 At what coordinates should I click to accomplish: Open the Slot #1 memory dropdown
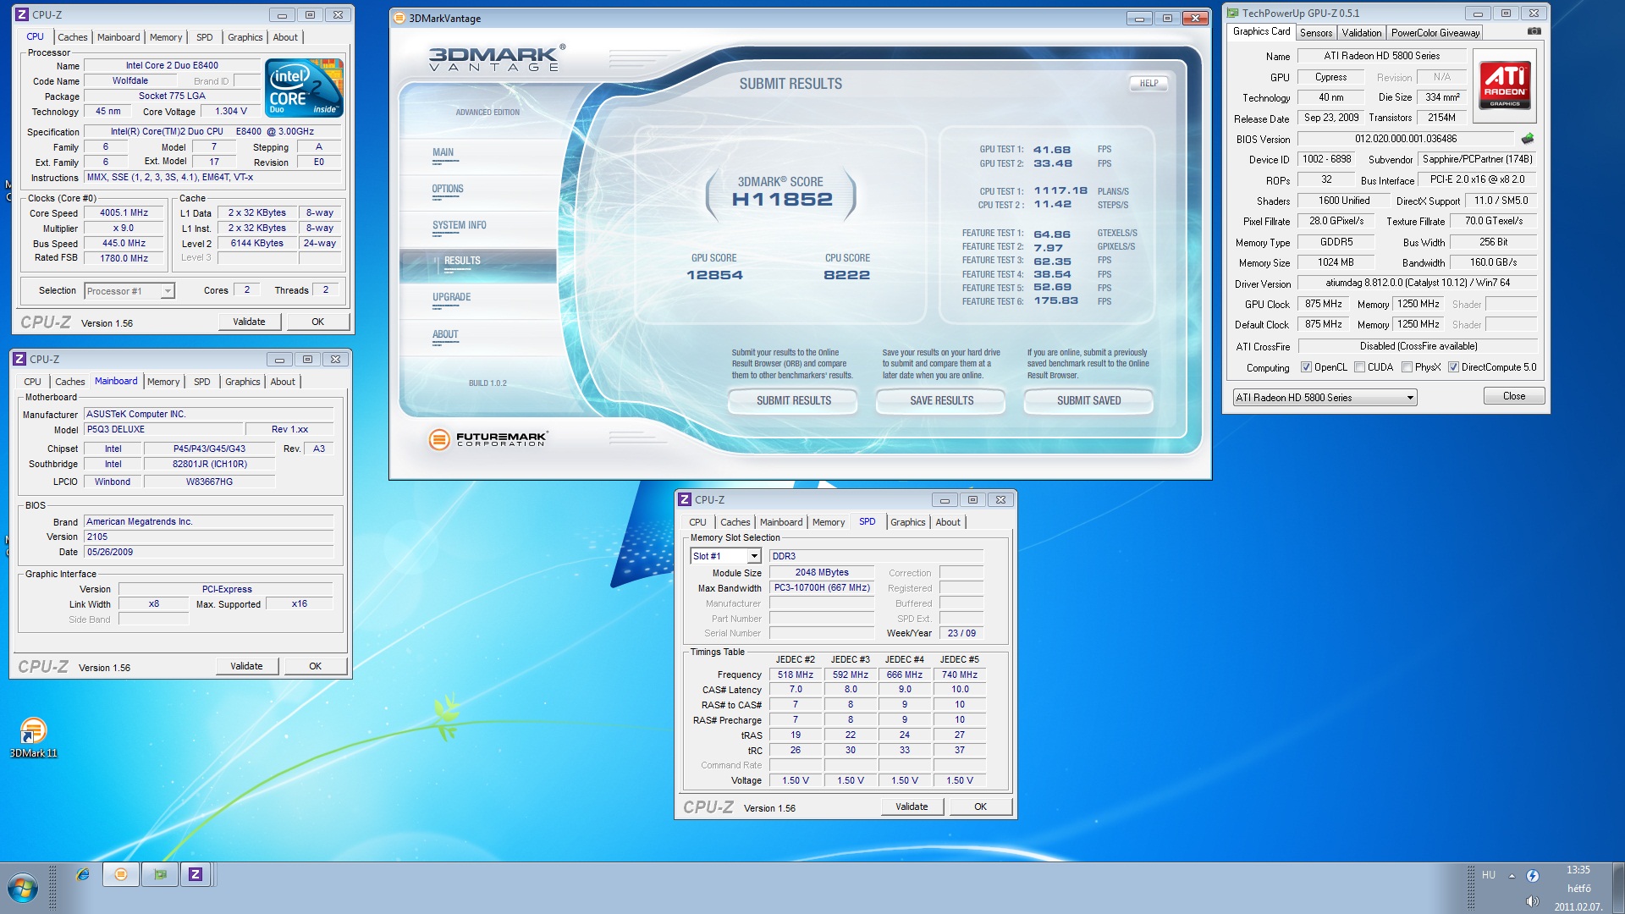(753, 556)
